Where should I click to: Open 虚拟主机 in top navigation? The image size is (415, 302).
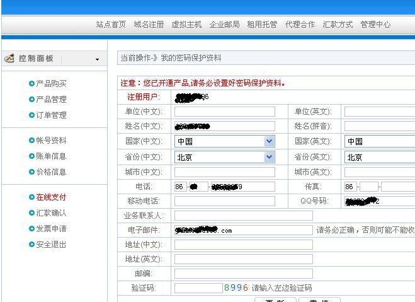186,25
